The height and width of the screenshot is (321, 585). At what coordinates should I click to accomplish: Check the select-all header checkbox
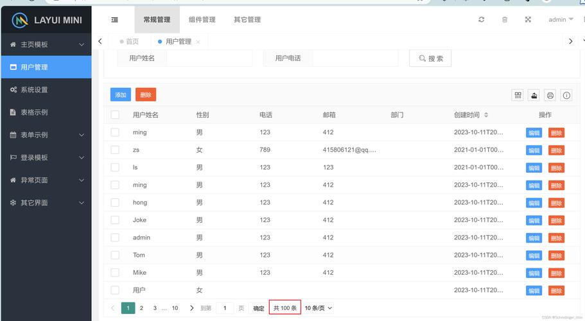[x=115, y=115]
